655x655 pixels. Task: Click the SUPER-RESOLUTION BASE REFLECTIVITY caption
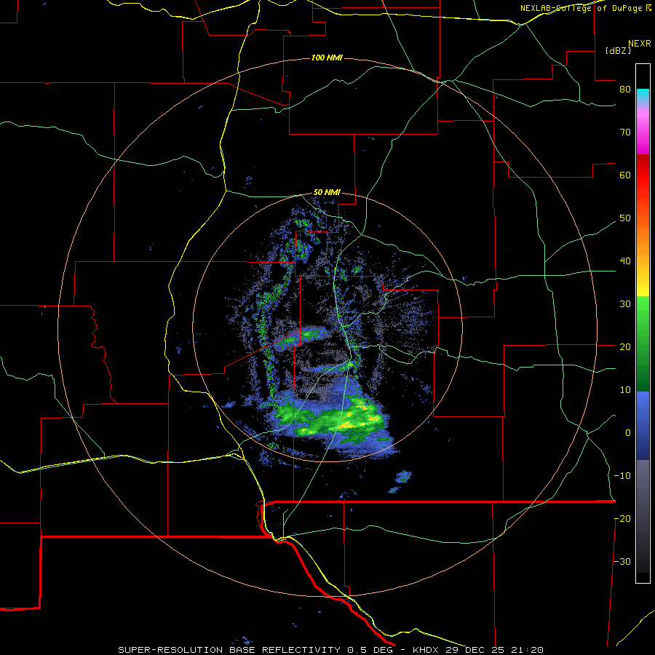coord(229,650)
